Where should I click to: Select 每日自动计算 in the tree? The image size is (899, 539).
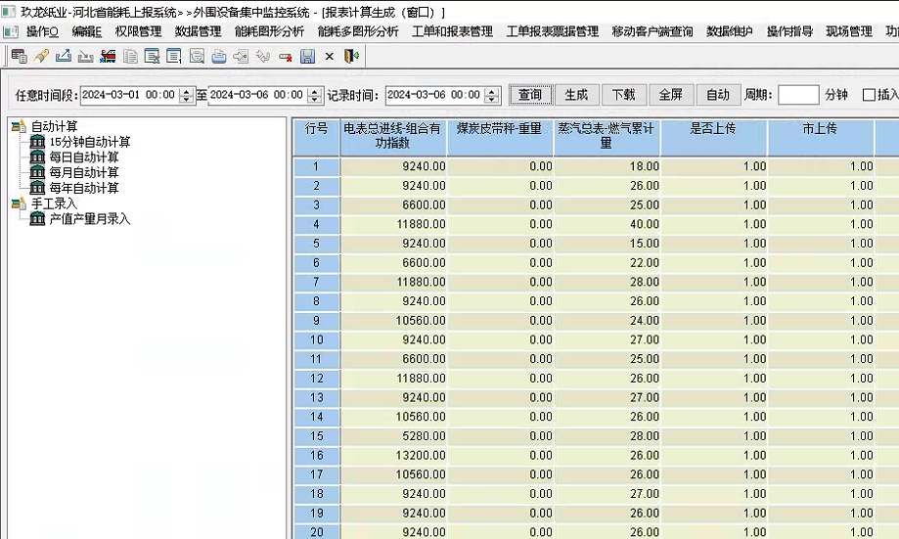[x=83, y=157]
